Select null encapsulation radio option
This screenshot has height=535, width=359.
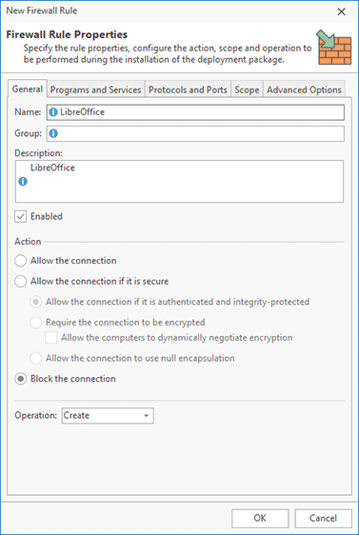[36, 358]
